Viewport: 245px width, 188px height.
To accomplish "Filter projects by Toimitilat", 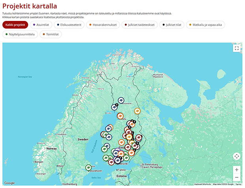I will (51, 34).
